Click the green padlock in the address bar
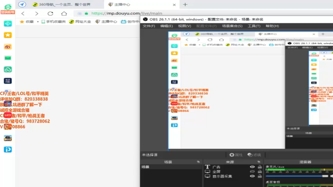This screenshot has height=187, width=333. coord(86,13)
